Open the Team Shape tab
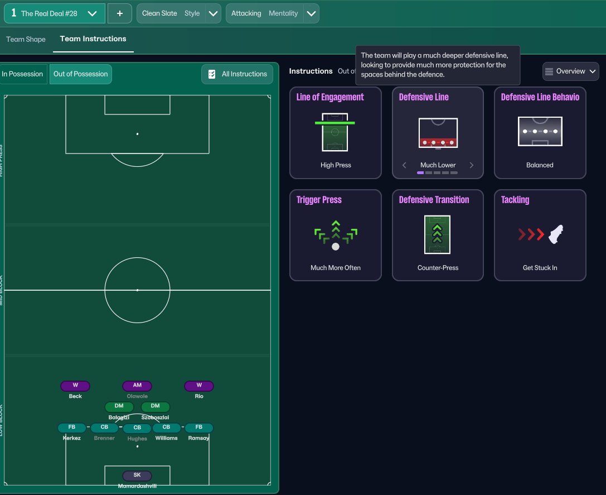Image resolution: width=606 pixels, height=495 pixels. pyautogui.click(x=26, y=39)
